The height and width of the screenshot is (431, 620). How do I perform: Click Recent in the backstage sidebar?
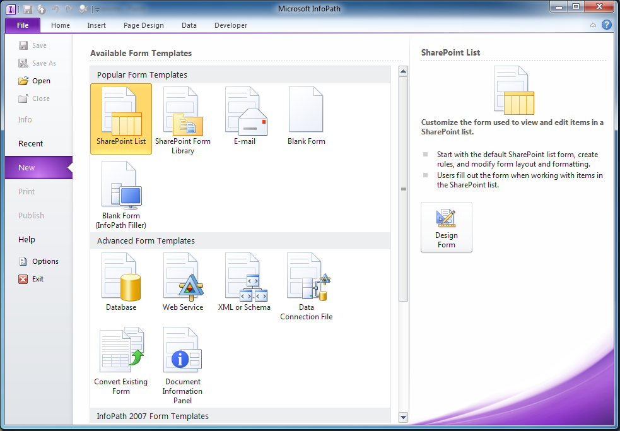click(x=31, y=144)
